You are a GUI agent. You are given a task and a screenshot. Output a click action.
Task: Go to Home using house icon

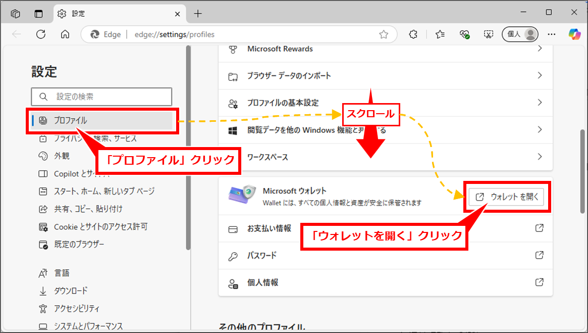pyautogui.click(x=65, y=34)
